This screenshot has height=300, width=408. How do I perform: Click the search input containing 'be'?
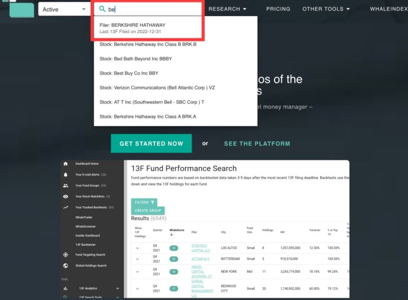coord(148,9)
